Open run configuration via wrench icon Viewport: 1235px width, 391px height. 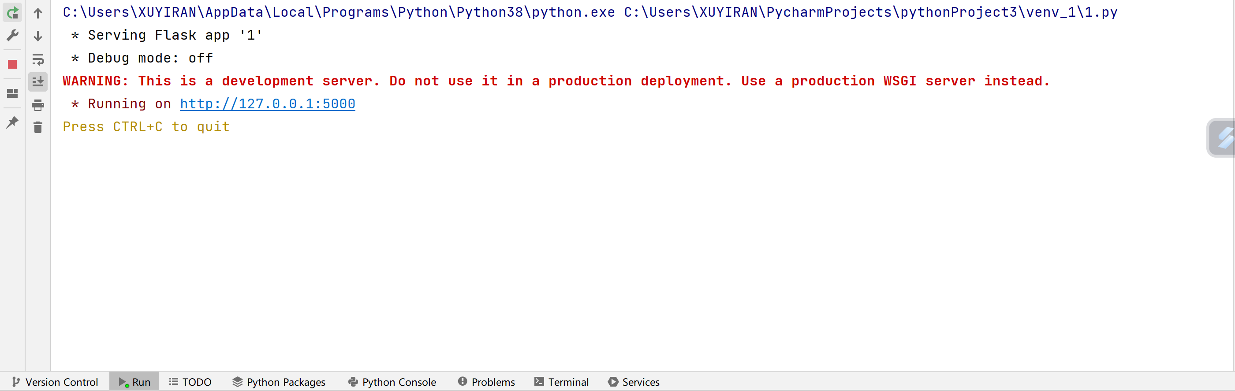12,35
